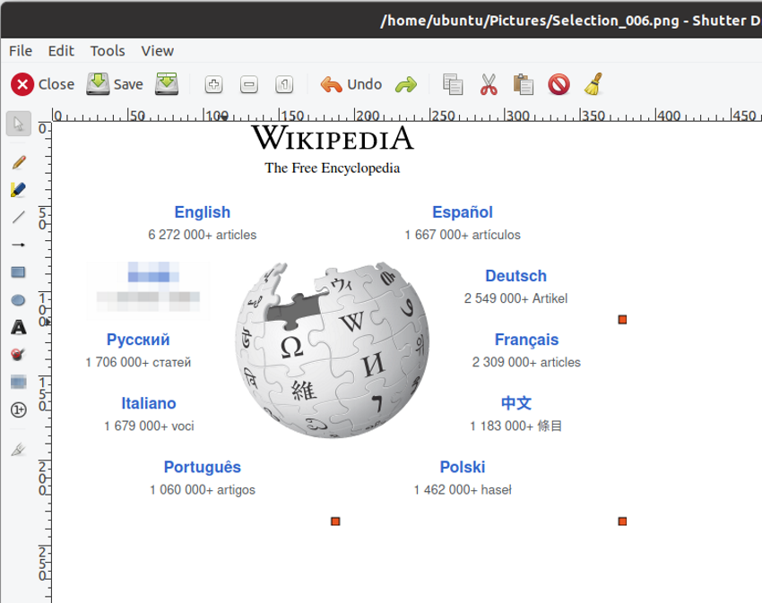
Task: Click '1 679 000+ voci' text
Action: click(148, 426)
